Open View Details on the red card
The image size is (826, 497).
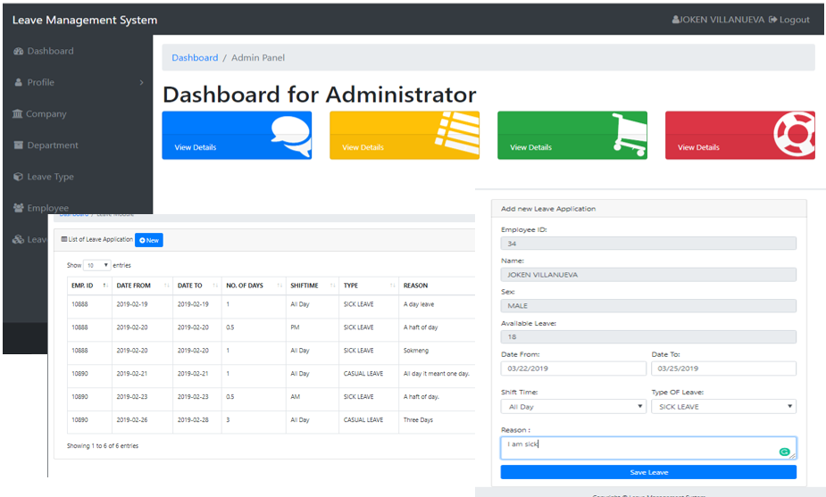pos(698,147)
